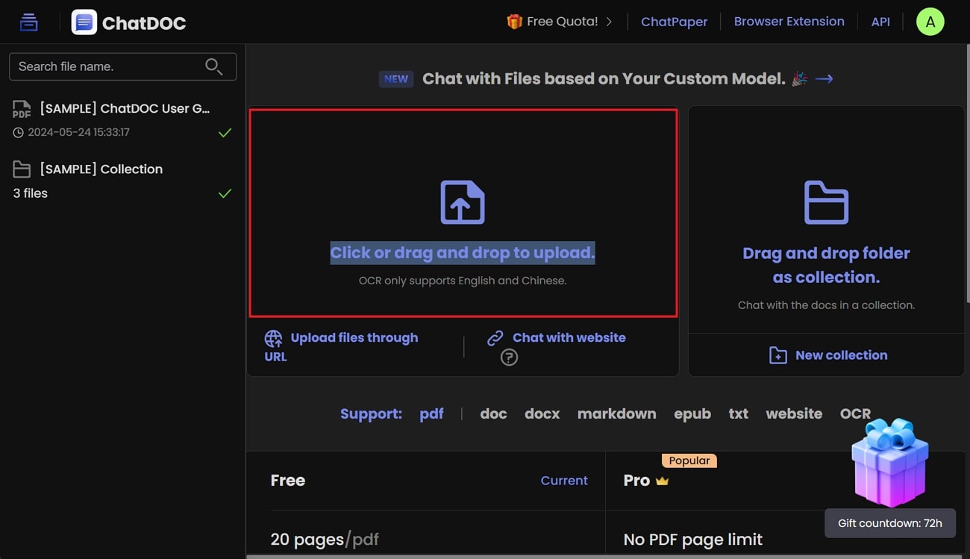Open the ChatDOC logo home
Viewport: 970px width, 559px height.
128,22
